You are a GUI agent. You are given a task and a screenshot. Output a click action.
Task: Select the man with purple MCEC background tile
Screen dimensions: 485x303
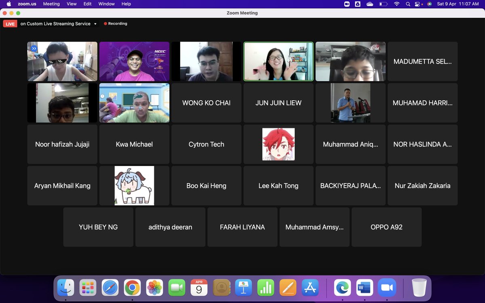coord(134,61)
